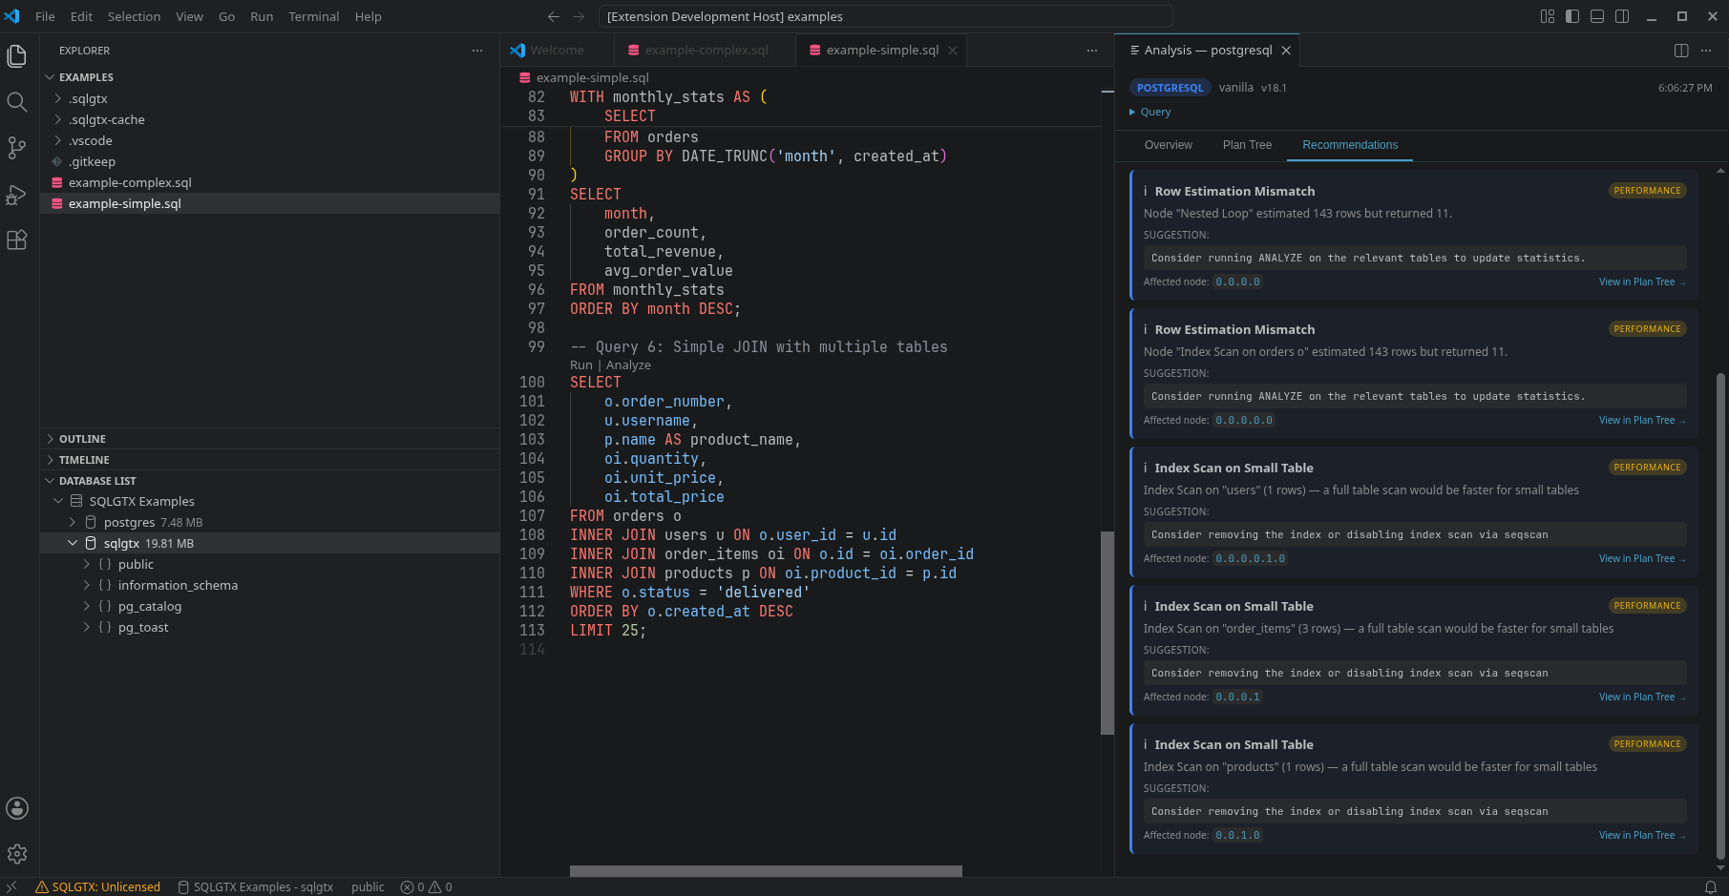Expand the Query disclosure in Analysis

[1149, 112]
